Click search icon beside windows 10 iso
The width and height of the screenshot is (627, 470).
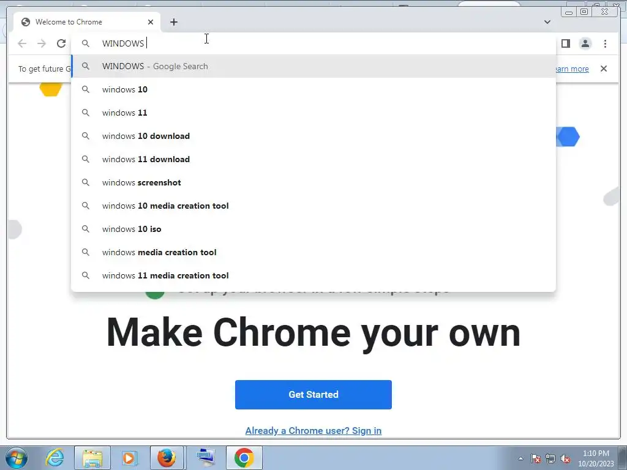[86, 229]
